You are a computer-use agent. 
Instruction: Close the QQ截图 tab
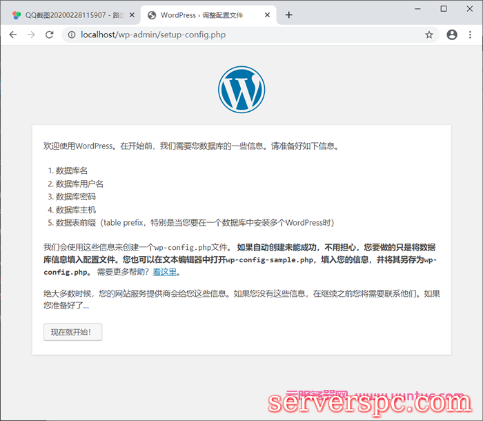pos(129,15)
